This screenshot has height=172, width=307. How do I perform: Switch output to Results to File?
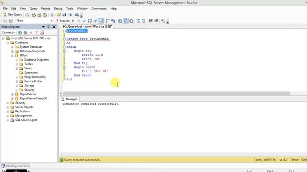tap(131, 21)
